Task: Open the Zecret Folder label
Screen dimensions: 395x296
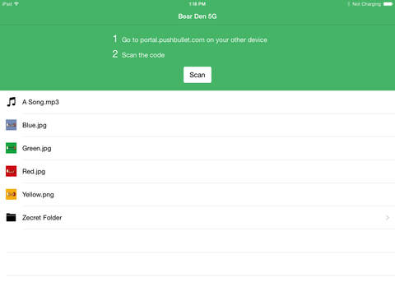Action: [42, 218]
